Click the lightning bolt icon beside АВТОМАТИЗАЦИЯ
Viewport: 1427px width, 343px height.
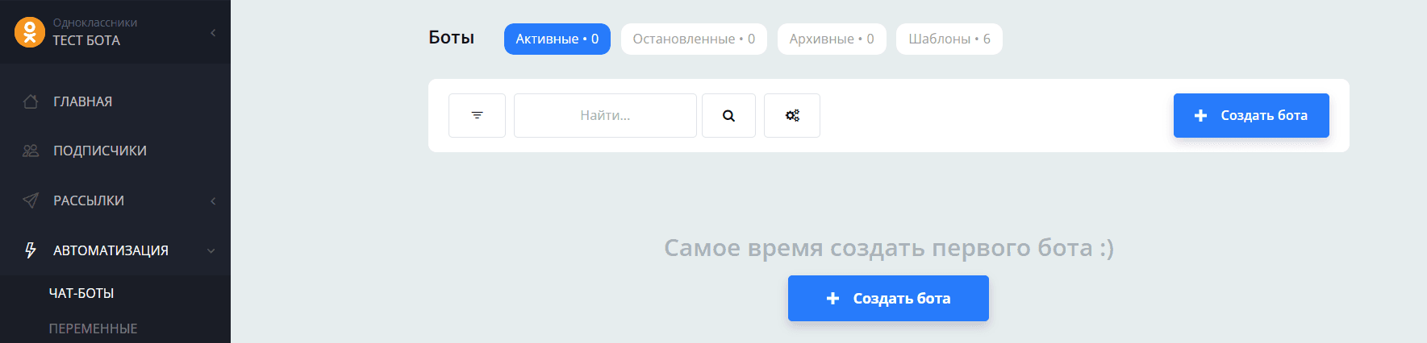click(31, 250)
